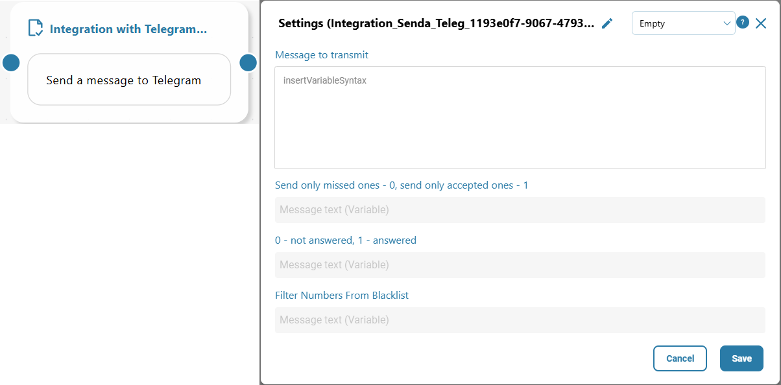
Task: Click the 'Send a message to Telegram' block
Action: [129, 80]
